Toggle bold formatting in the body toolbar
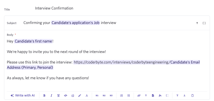Viewport: 214px width, 101px height. [x=44, y=95]
